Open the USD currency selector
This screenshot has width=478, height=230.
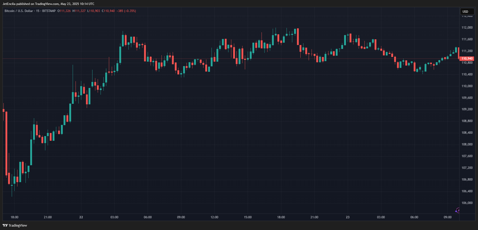(x=467, y=11)
